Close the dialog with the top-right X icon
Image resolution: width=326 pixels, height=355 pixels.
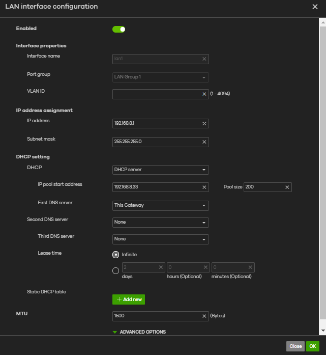315,7
